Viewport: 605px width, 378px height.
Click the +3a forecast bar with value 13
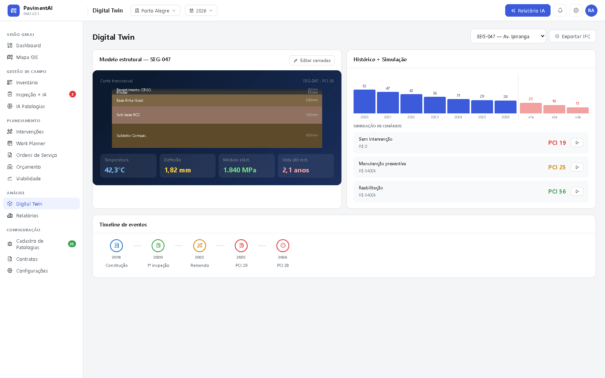[578, 110]
